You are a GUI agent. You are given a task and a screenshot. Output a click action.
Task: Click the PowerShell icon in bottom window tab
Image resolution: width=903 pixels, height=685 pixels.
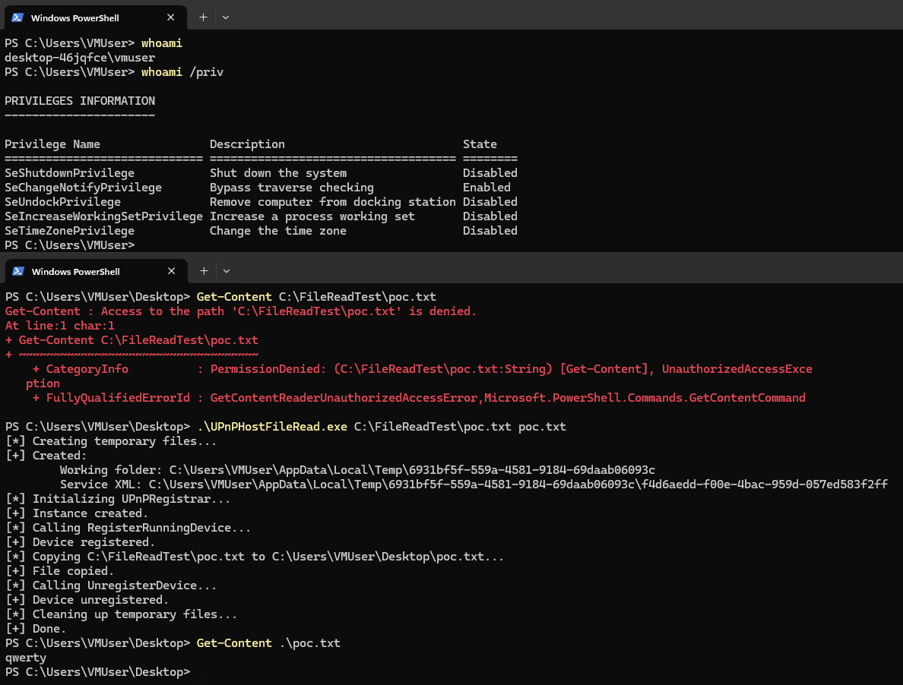coord(17,271)
